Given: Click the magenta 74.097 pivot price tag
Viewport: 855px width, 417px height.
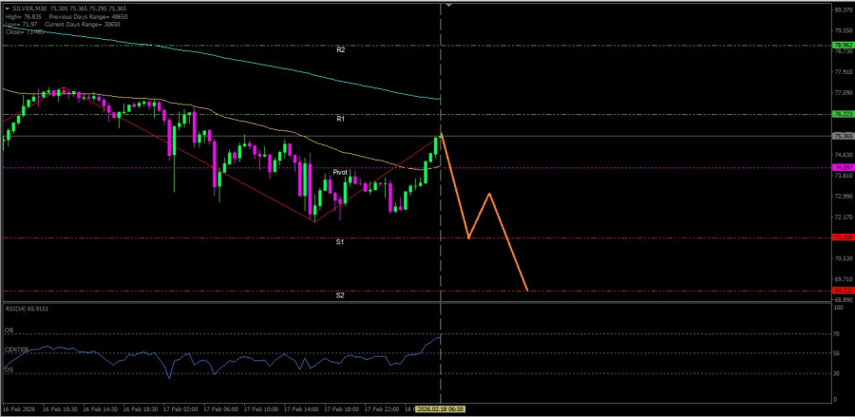Looking at the screenshot, I should pyautogui.click(x=843, y=167).
